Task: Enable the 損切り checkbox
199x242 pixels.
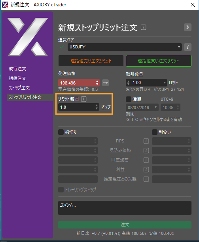Action: coord(61,132)
